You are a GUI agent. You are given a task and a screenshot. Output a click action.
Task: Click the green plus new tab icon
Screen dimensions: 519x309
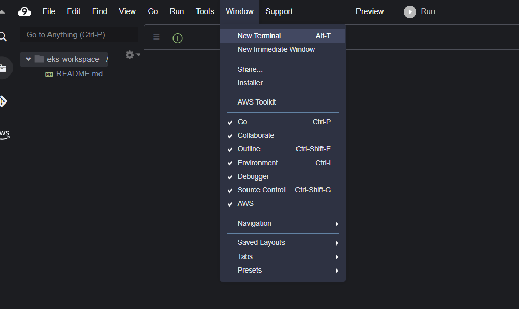(178, 38)
